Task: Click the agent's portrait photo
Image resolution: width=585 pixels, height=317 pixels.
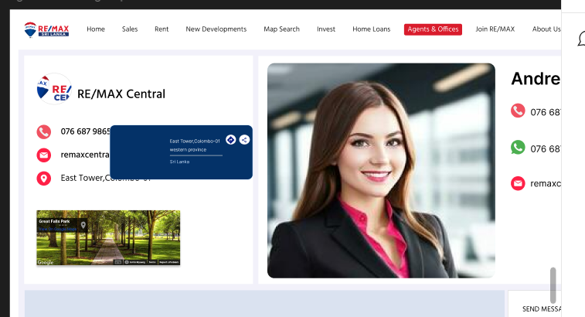Action: (x=381, y=170)
